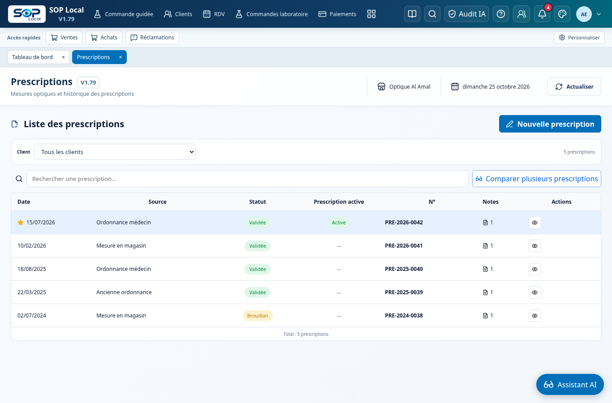Open the Audit IA button
This screenshot has width=612, height=403.
(x=466, y=14)
